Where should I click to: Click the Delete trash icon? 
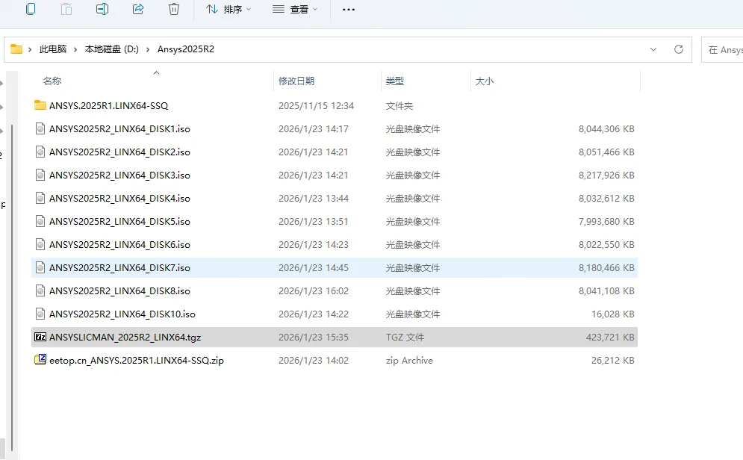(174, 9)
